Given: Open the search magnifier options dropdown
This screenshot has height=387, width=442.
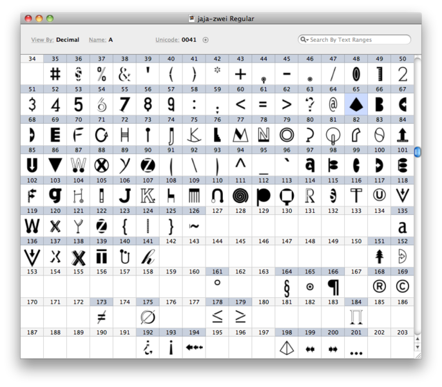Looking at the screenshot, I should (x=304, y=40).
